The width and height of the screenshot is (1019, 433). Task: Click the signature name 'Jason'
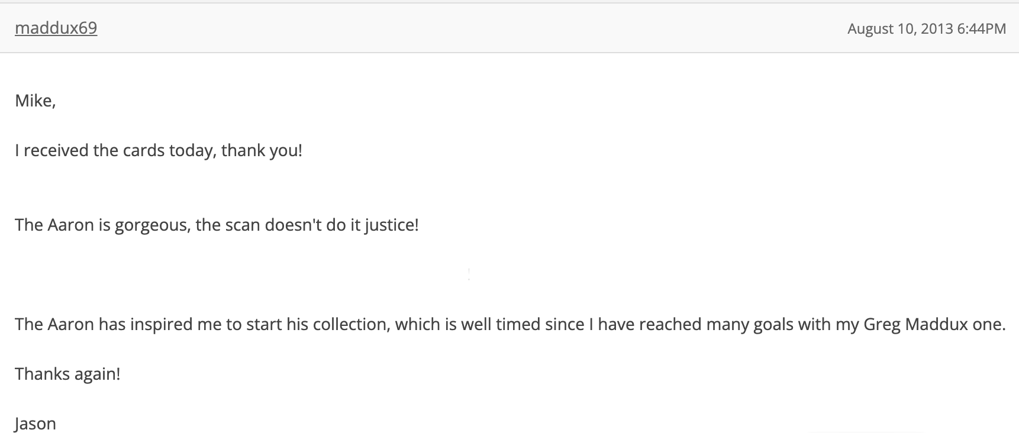(x=36, y=424)
